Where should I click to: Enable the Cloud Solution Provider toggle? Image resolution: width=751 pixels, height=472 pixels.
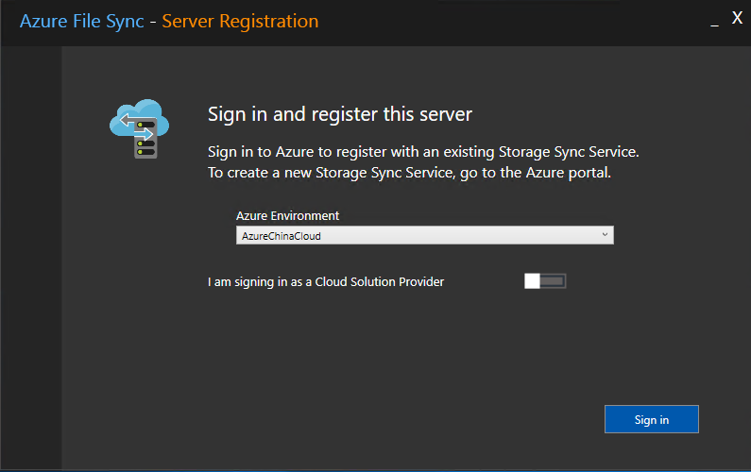[x=545, y=281]
